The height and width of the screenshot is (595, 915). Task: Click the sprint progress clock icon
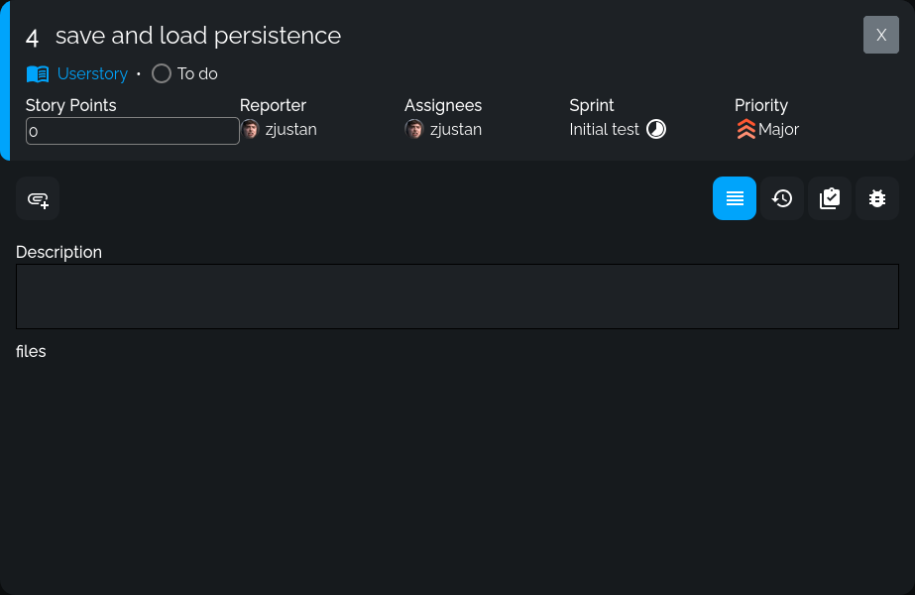pos(656,130)
